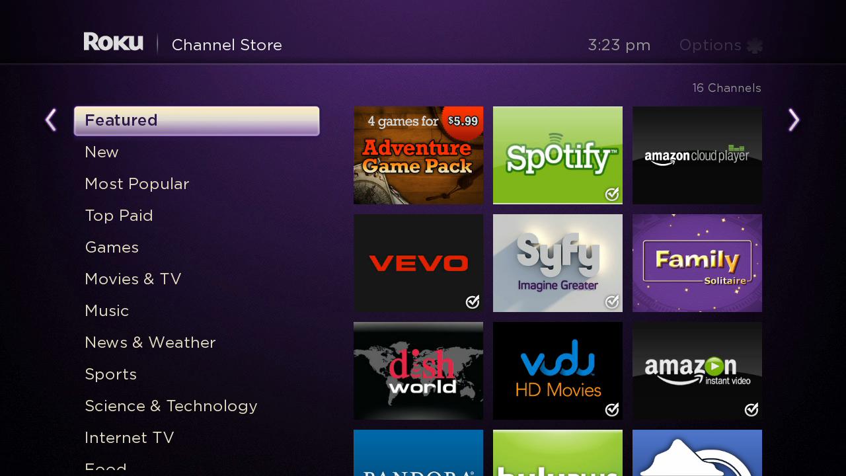
Task: Choose the News & Weather category
Action: (x=150, y=342)
